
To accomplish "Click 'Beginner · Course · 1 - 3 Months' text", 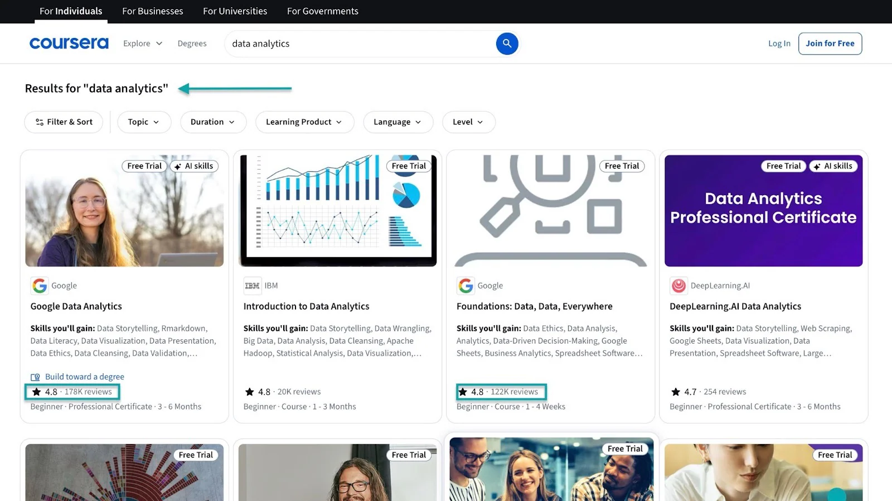I will pyautogui.click(x=299, y=407).
